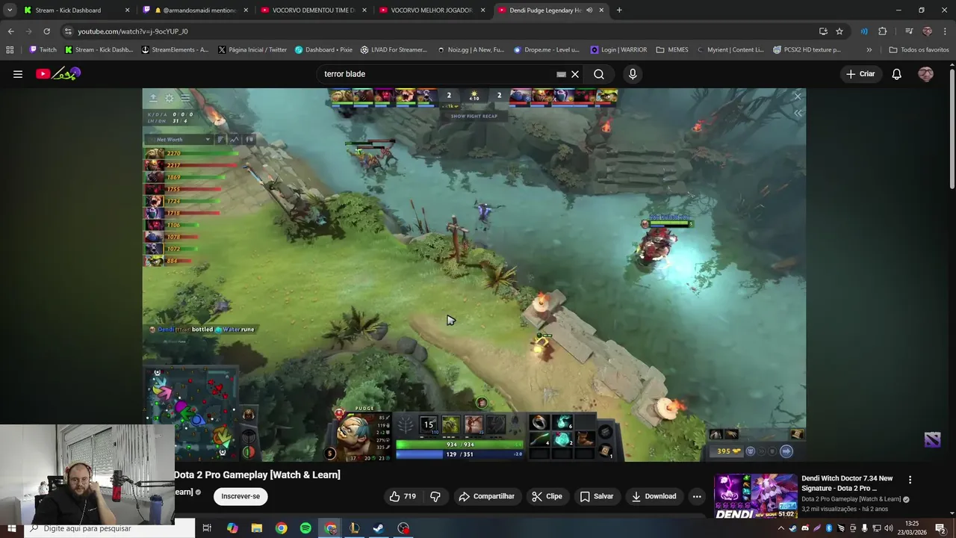Bookmark this page with the star
The image size is (956, 538).
coord(839,31)
